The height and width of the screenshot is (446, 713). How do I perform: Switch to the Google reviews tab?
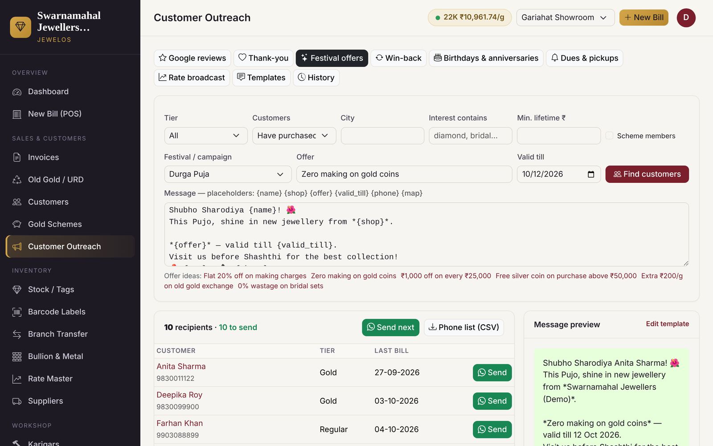coord(192,58)
